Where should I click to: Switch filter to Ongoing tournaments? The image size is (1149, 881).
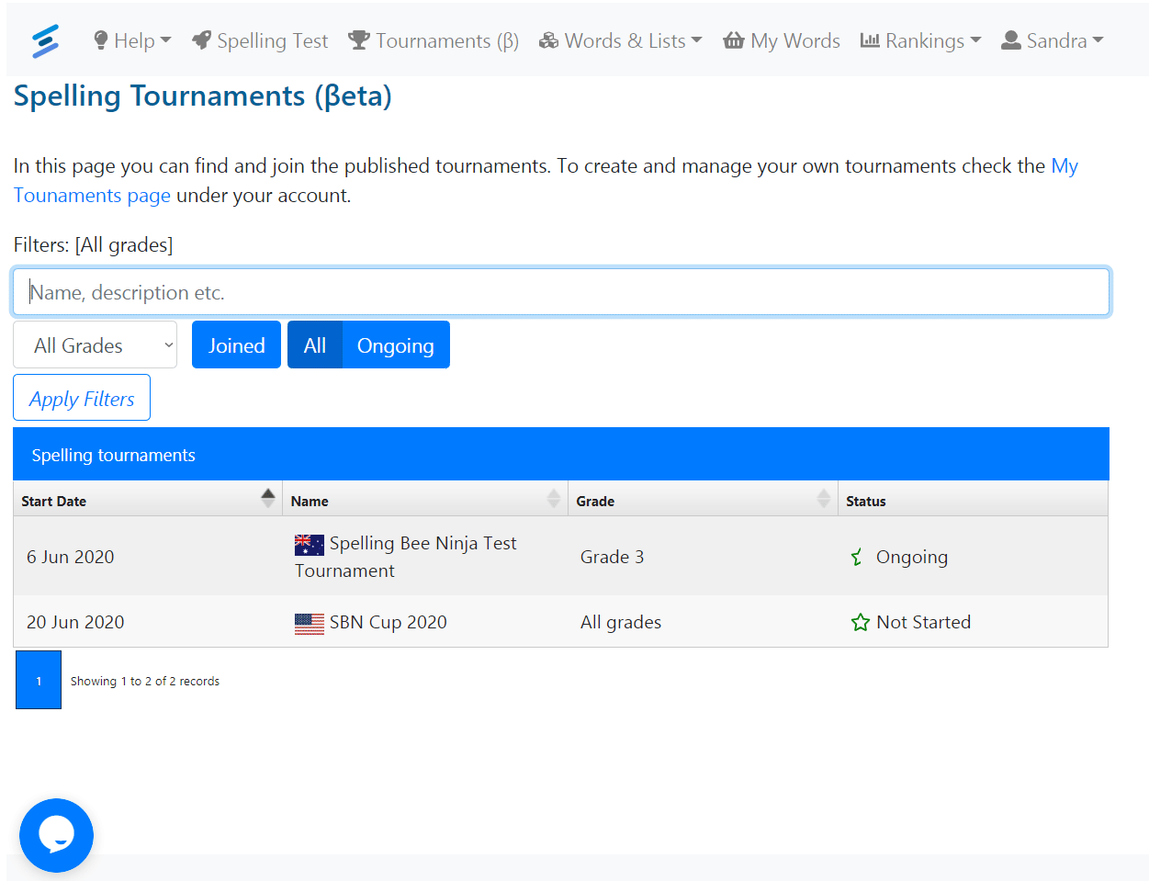[395, 345]
